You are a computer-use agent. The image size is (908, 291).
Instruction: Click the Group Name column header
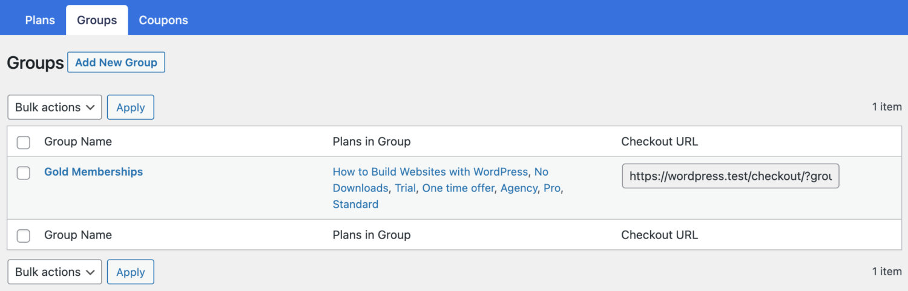point(78,142)
